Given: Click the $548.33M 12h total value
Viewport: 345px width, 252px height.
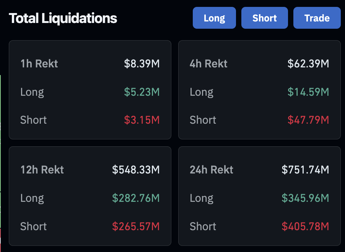Looking at the screenshot, I should pos(136,170).
